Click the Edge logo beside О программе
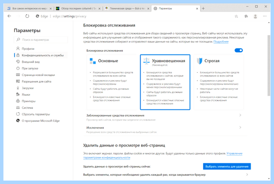The height and width of the screenshot is (184, 274). pyautogui.click(x=18, y=121)
